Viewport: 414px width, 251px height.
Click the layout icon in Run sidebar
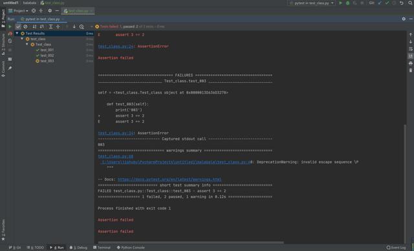coord(10,59)
